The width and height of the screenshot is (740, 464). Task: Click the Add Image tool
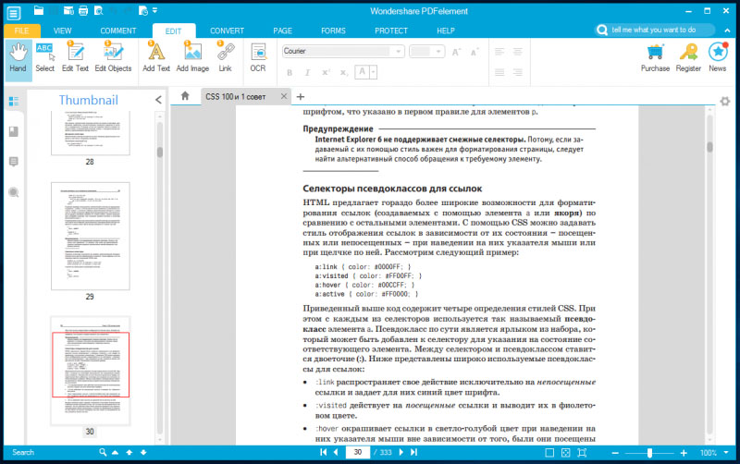point(192,57)
